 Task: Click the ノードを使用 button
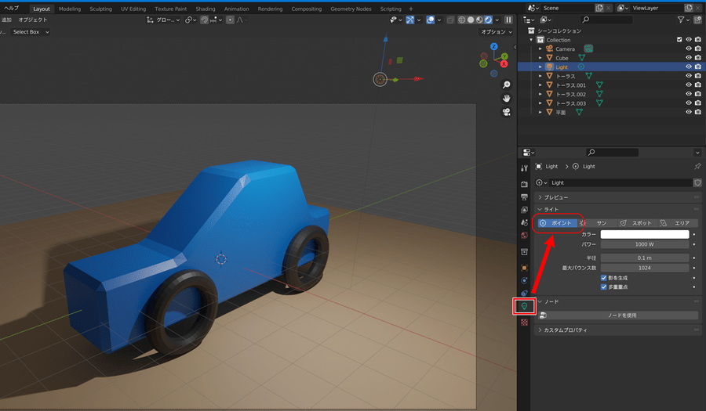tap(621, 315)
